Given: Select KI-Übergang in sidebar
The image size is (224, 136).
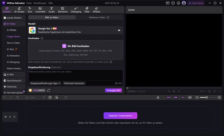Looking at the screenshot, I should pos(13,62).
